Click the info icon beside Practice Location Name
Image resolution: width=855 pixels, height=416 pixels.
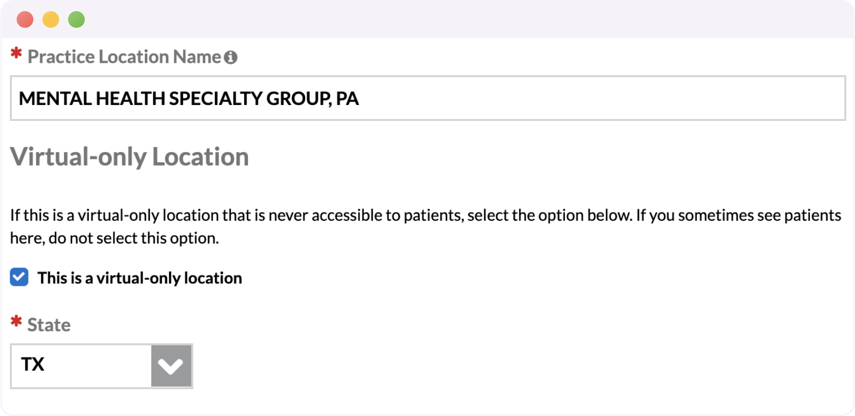pos(230,58)
